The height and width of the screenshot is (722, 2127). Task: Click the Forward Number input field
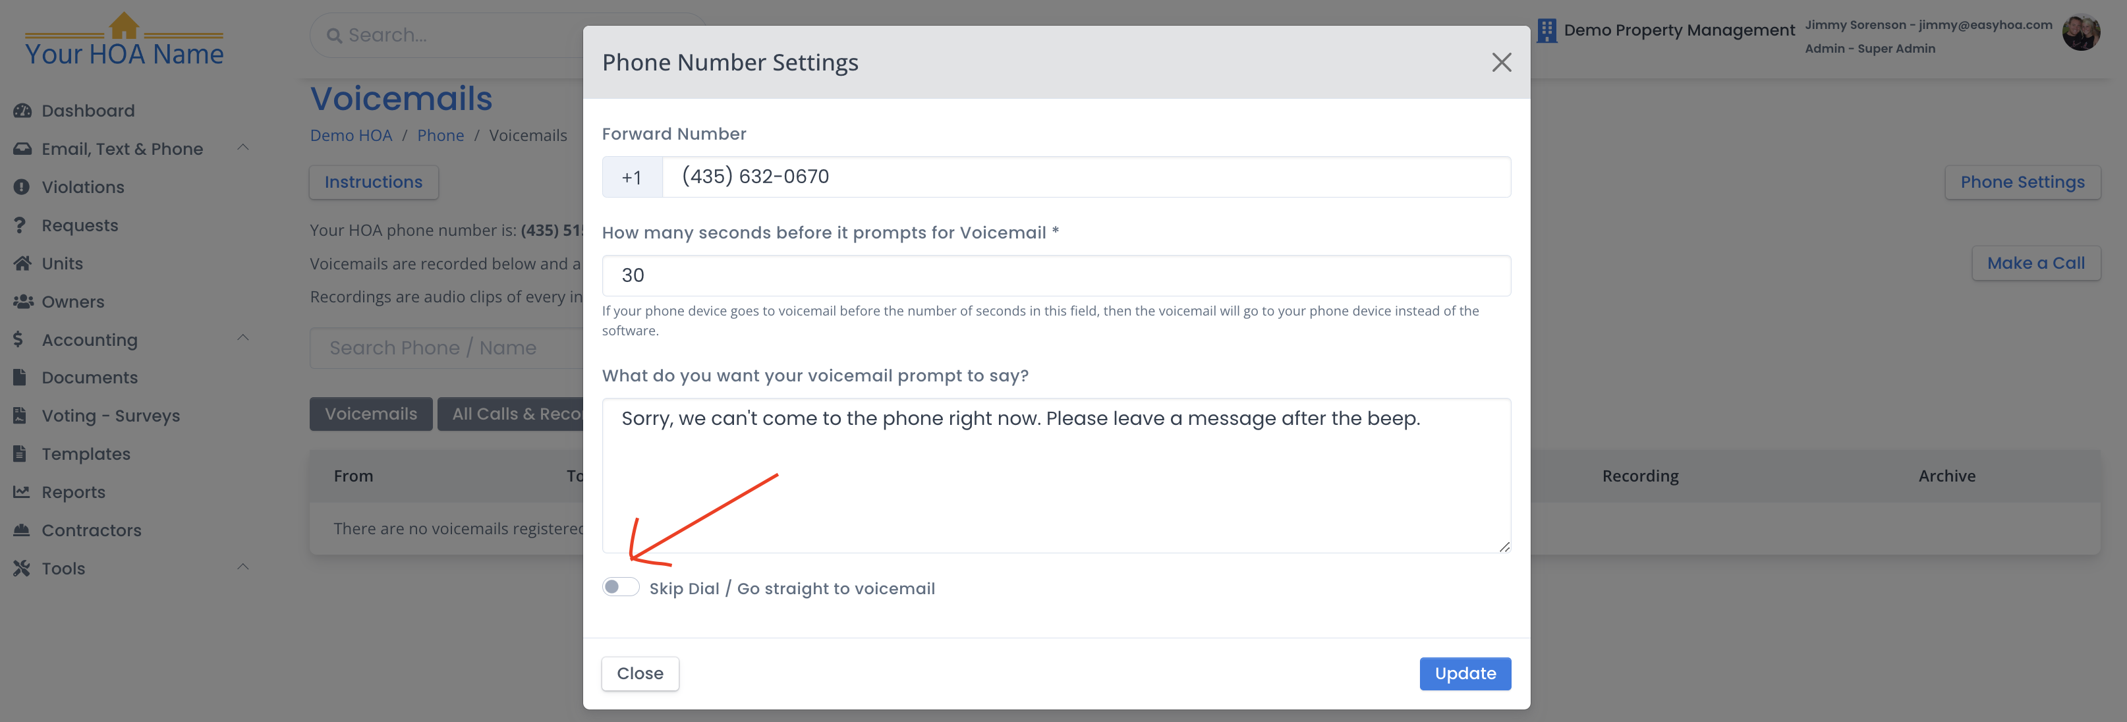pyautogui.click(x=1086, y=177)
